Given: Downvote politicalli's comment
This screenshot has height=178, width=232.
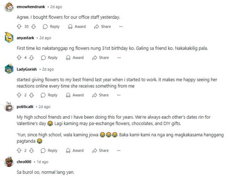Looking at the screenshot, I should [32, 150].
